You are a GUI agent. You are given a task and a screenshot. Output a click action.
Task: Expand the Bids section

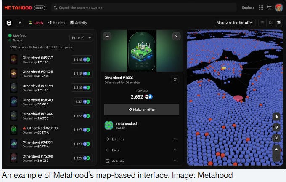coord(142,150)
